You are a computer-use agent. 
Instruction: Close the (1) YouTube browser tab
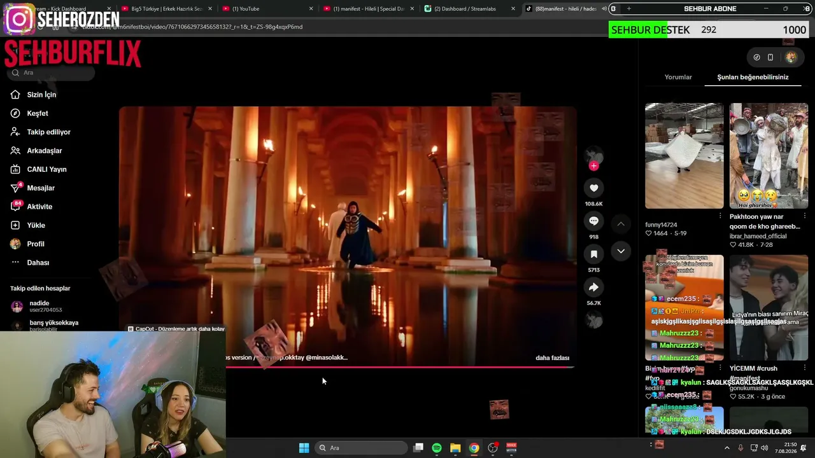[x=311, y=9]
